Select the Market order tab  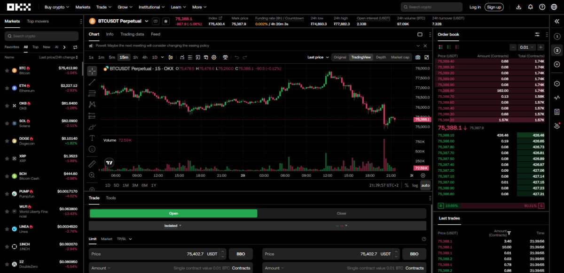pos(107,239)
